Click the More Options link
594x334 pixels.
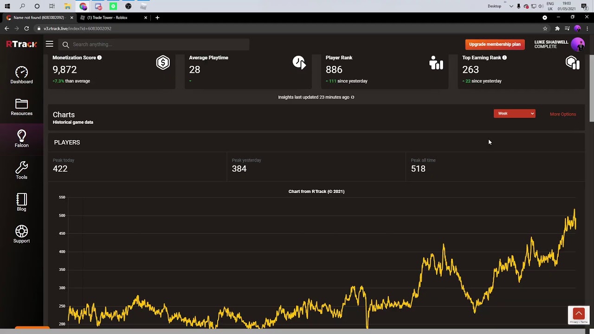tap(563, 114)
